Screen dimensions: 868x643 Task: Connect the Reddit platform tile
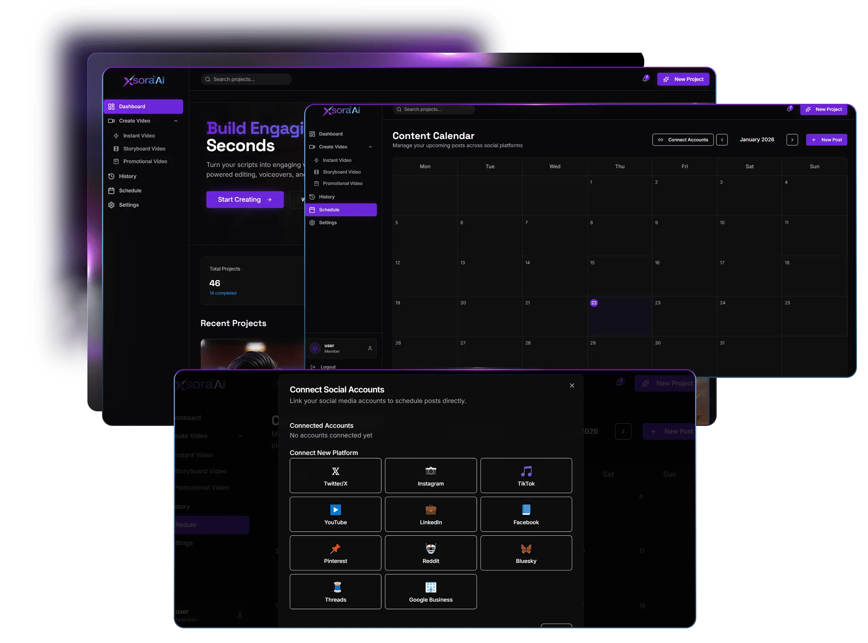tap(431, 553)
